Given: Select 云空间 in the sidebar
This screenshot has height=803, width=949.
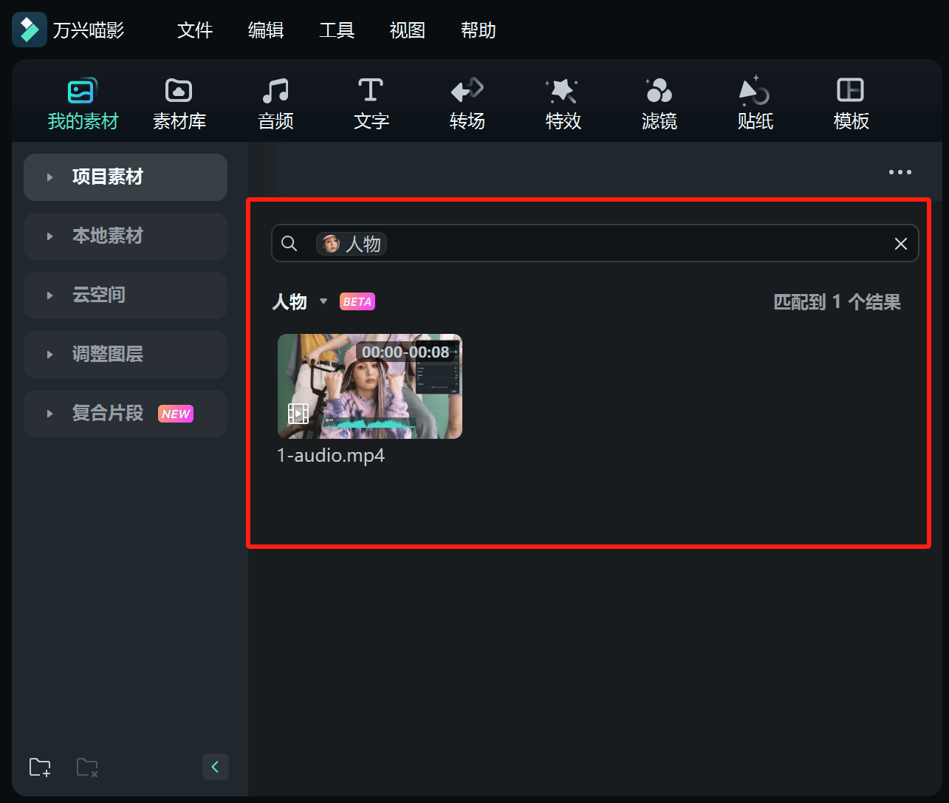Looking at the screenshot, I should 126,295.
